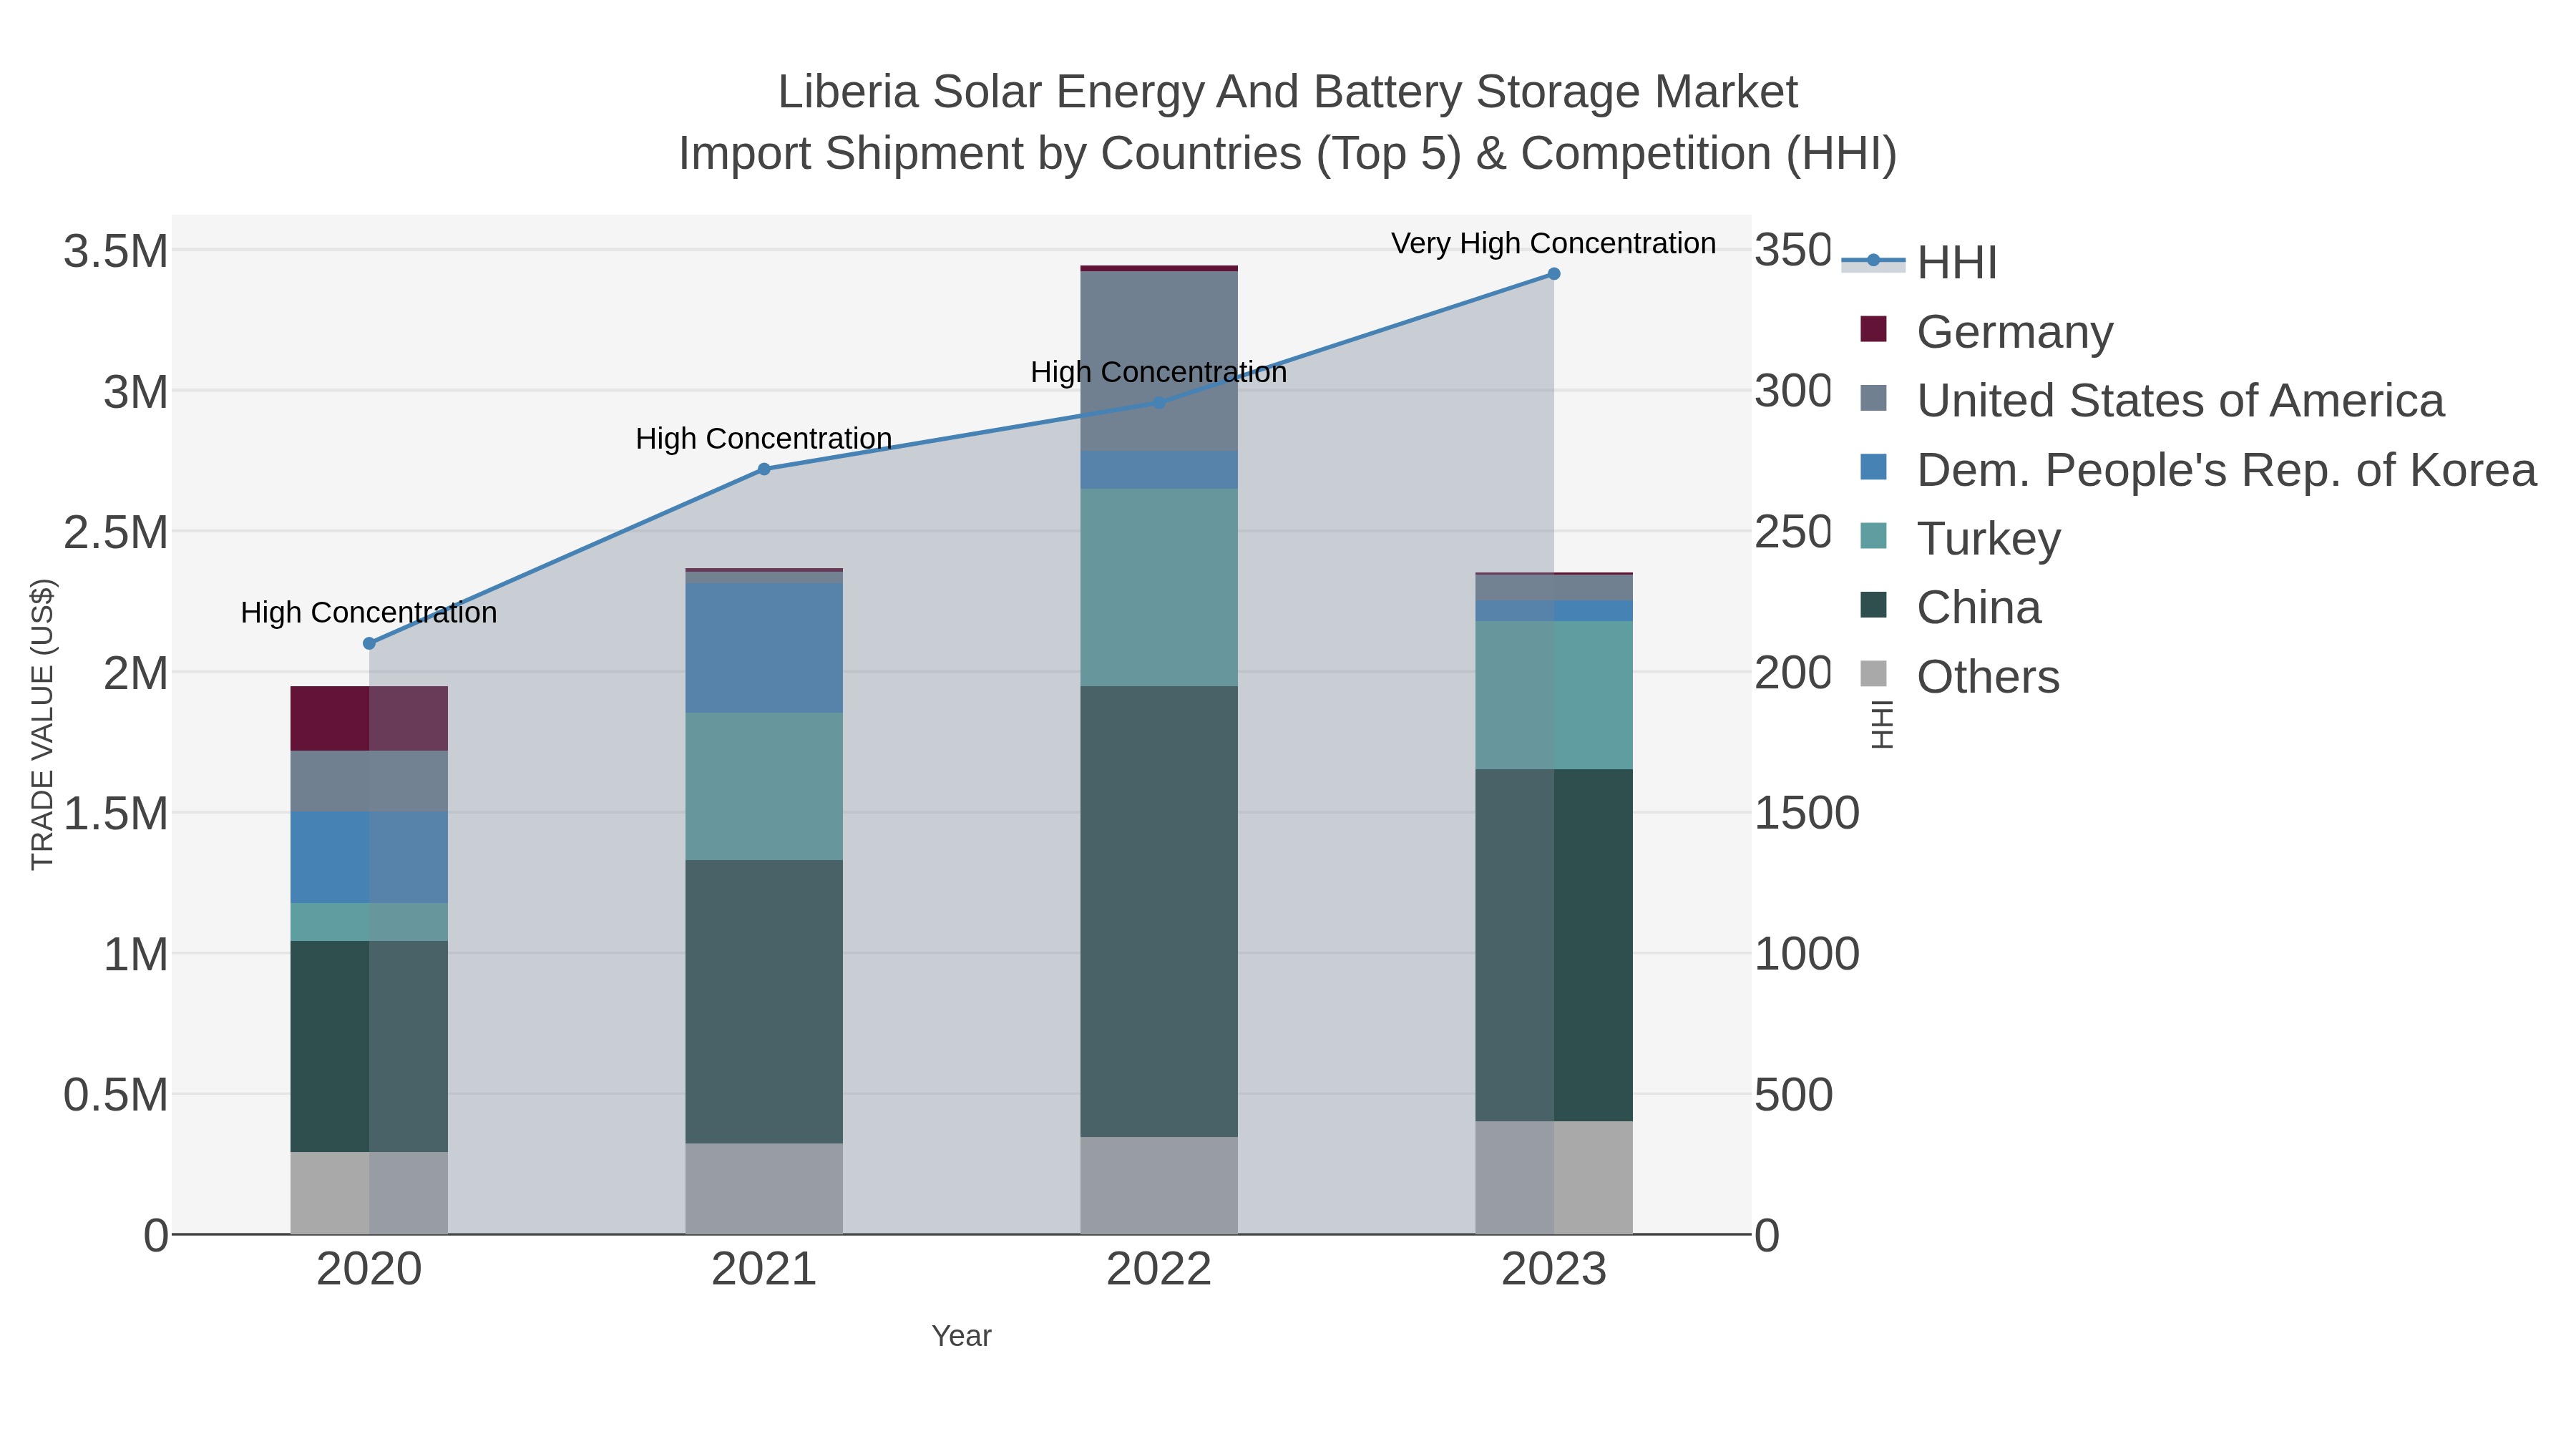Screen dimensions: 2576x1449
Task: Click the Korea segment of 2021 bar
Action: [x=764, y=649]
